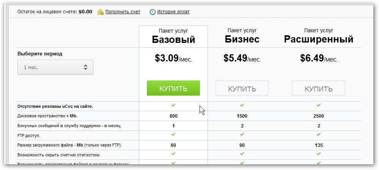The width and height of the screenshot is (379, 170).
Task: Click the coin icon beside Пополнить счет
Action: tap(101, 12)
